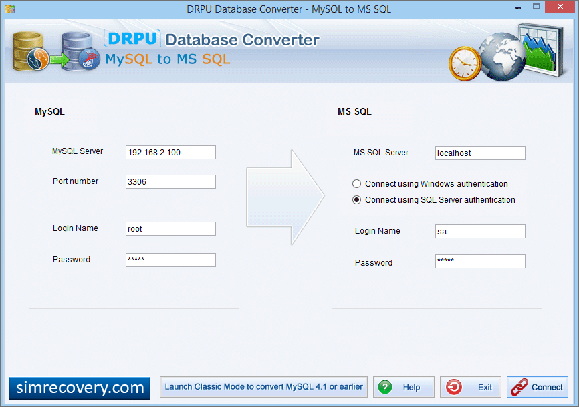Click the Connect button
The image size is (579, 407).
point(538,387)
